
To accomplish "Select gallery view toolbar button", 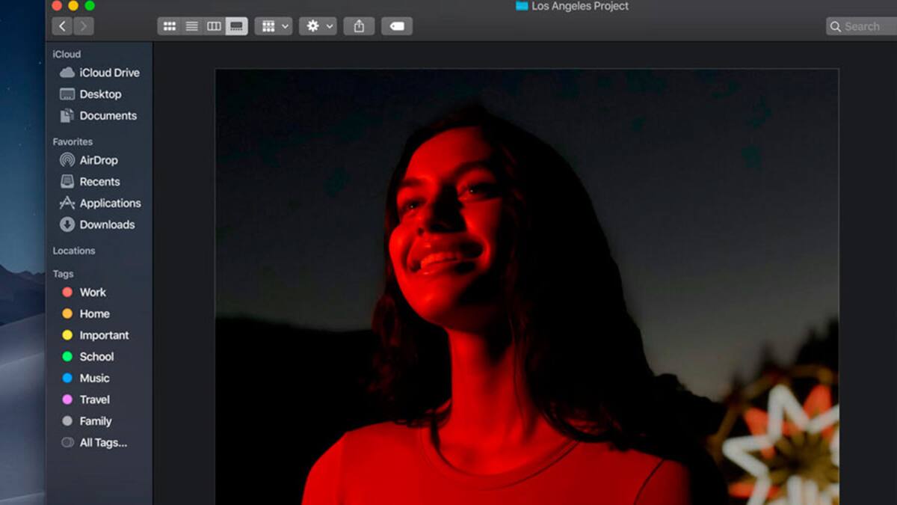I will 236,26.
